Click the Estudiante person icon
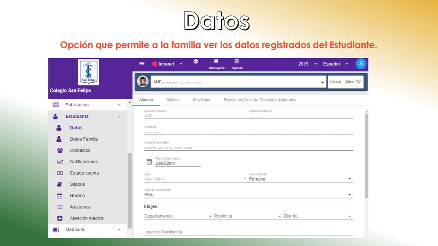This screenshot has height=246, width=438. 55,116
